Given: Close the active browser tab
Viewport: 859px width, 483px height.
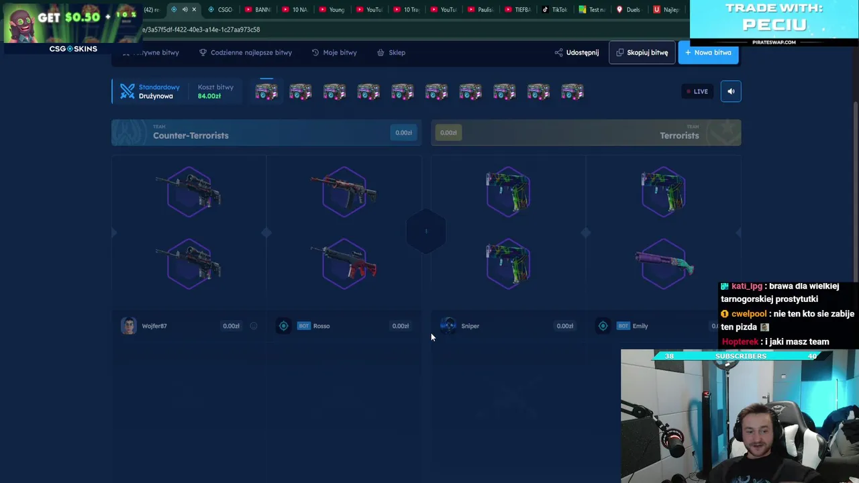Looking at the screenshot, I should click(x=194, y=9).
